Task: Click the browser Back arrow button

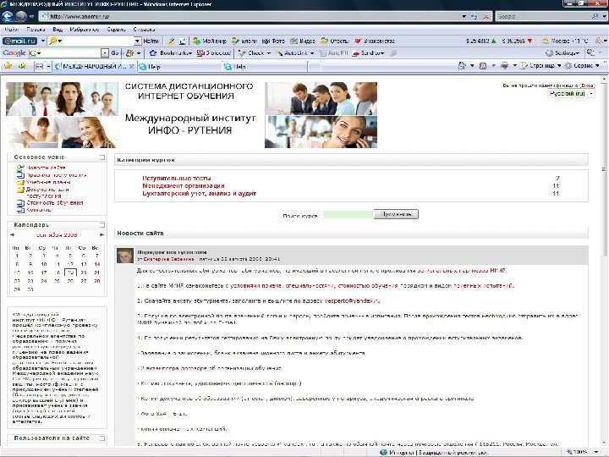Action: pyautogui.click(x=8, y=16)
